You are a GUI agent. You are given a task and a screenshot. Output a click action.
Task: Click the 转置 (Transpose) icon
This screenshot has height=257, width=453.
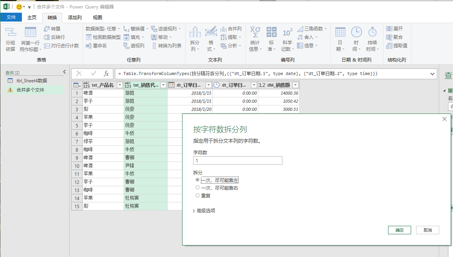[46, 29]
